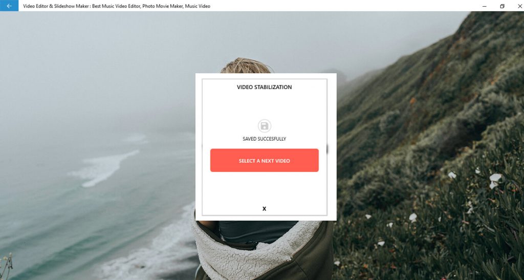Image resolution: width=524 pixels, height=280 pixels.
Task: Click the SAVED SUCCESFULLY status text
Action: pyautogui.click(x=265, y=139)
